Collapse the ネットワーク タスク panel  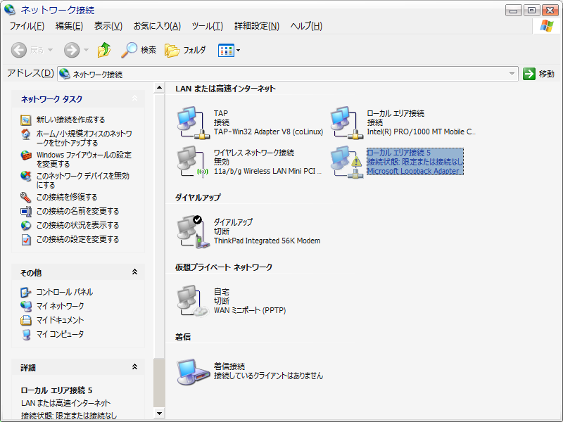[134, 99]
